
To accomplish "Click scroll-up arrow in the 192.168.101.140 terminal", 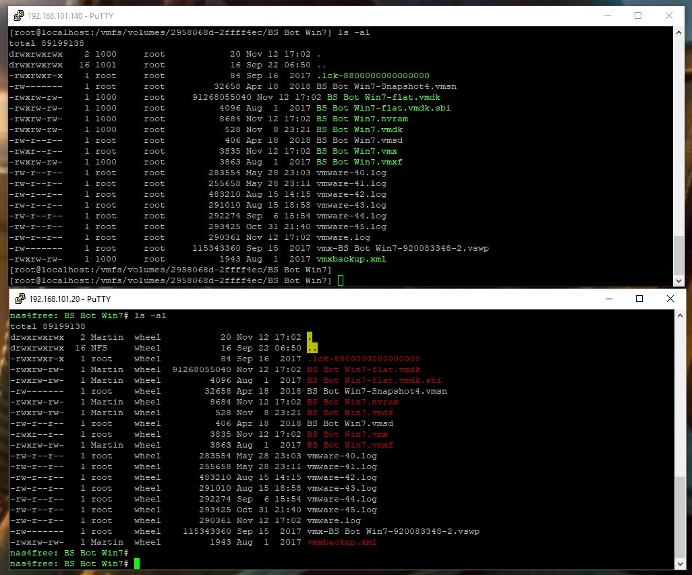I will (679, 33).
